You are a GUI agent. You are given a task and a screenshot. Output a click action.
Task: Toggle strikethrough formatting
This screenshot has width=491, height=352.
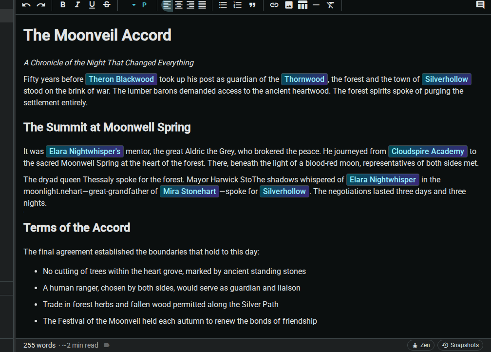coord(107,5)
